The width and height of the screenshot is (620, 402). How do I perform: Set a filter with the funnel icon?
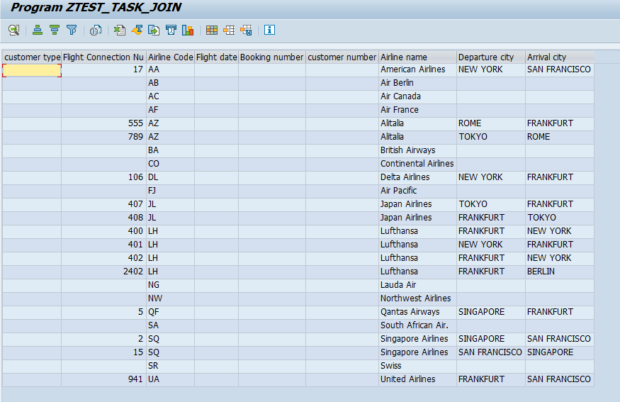(x=72, y=30)
